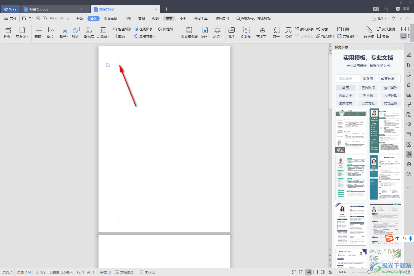
Task: Insert a shape (形状)
Action: click(76, 33)
